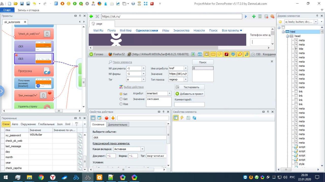Open the Тип поиска regexp dropdown
325x182 pixels.
186,79
